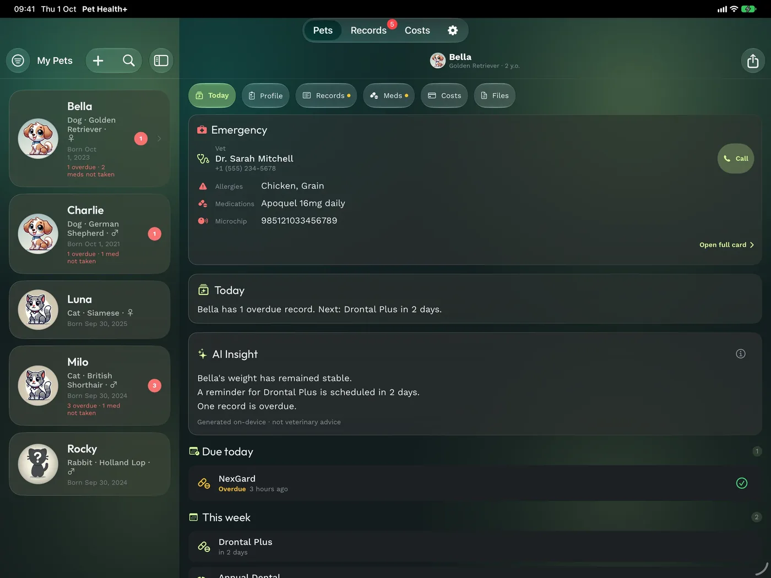Click the 3 overdue badge on Milo's card
Viewport: 771px width, 578px height.
pyautogui.click(x=155, y=386)
